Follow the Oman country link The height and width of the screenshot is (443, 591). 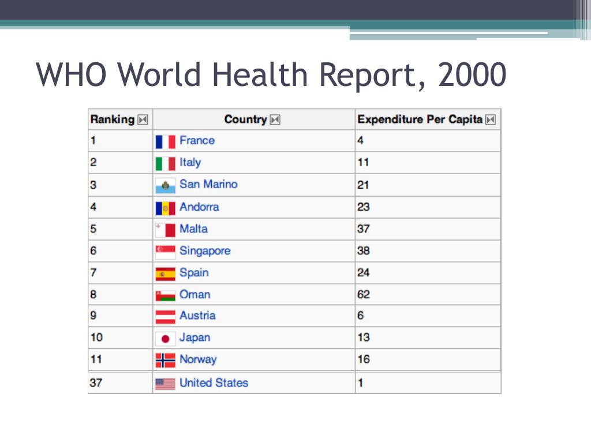[x=195, y=294]
